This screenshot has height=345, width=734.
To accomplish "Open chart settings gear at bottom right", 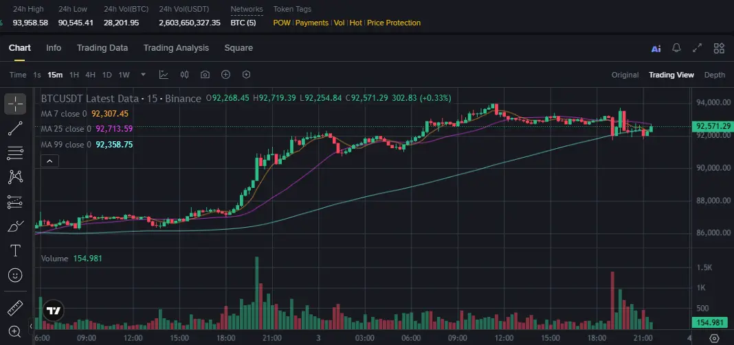I will (x=714, y=337).
